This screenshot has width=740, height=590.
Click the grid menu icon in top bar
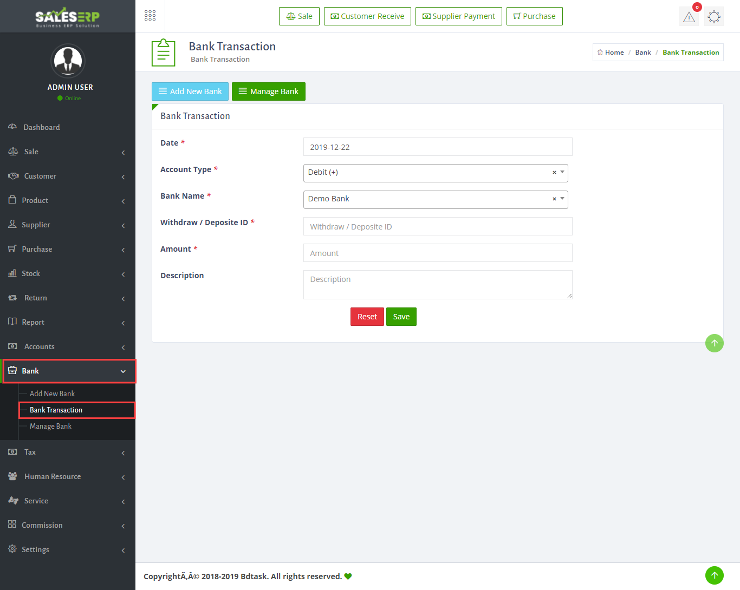pyautogui.click(x=150, y=16)
